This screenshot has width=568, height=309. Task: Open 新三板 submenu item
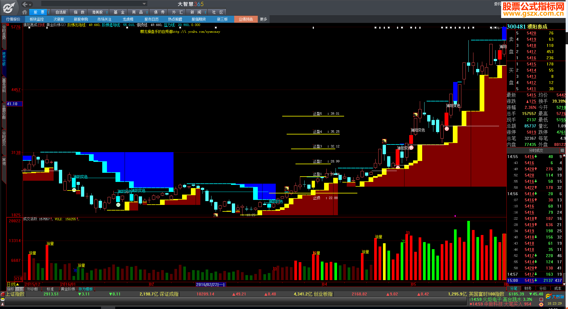click(222, 19)
